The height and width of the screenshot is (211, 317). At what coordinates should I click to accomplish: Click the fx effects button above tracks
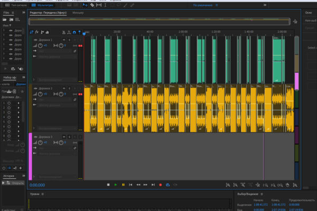tap(37, 32)
